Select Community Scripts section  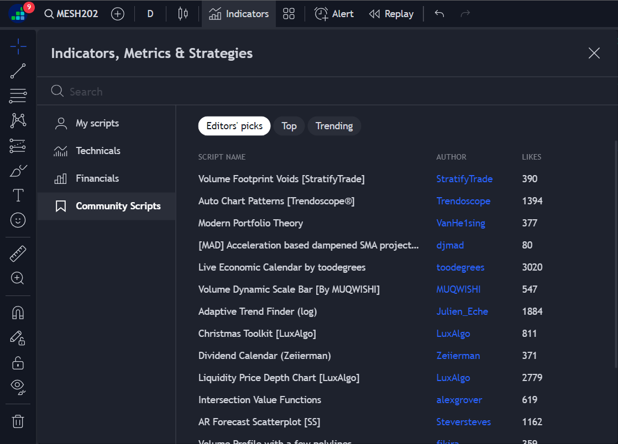[107, 206]
